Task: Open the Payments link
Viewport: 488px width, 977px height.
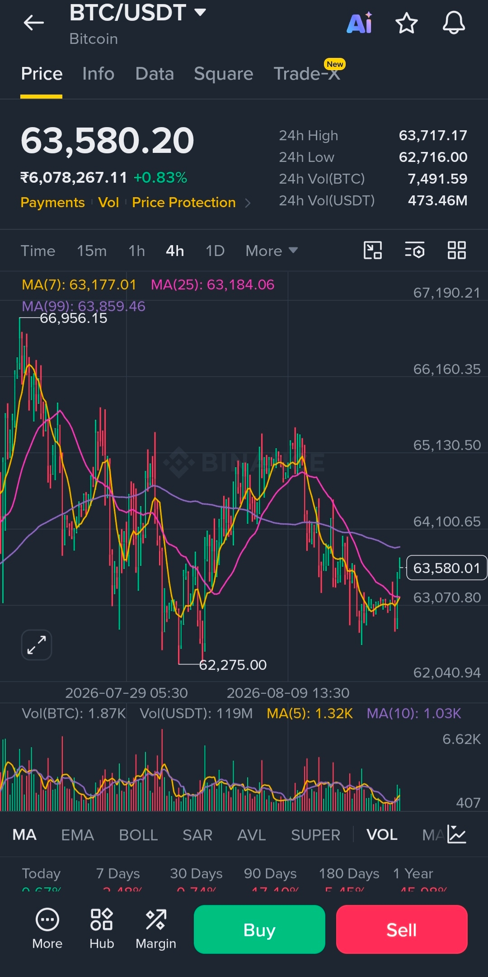Action: coord(52,202)
